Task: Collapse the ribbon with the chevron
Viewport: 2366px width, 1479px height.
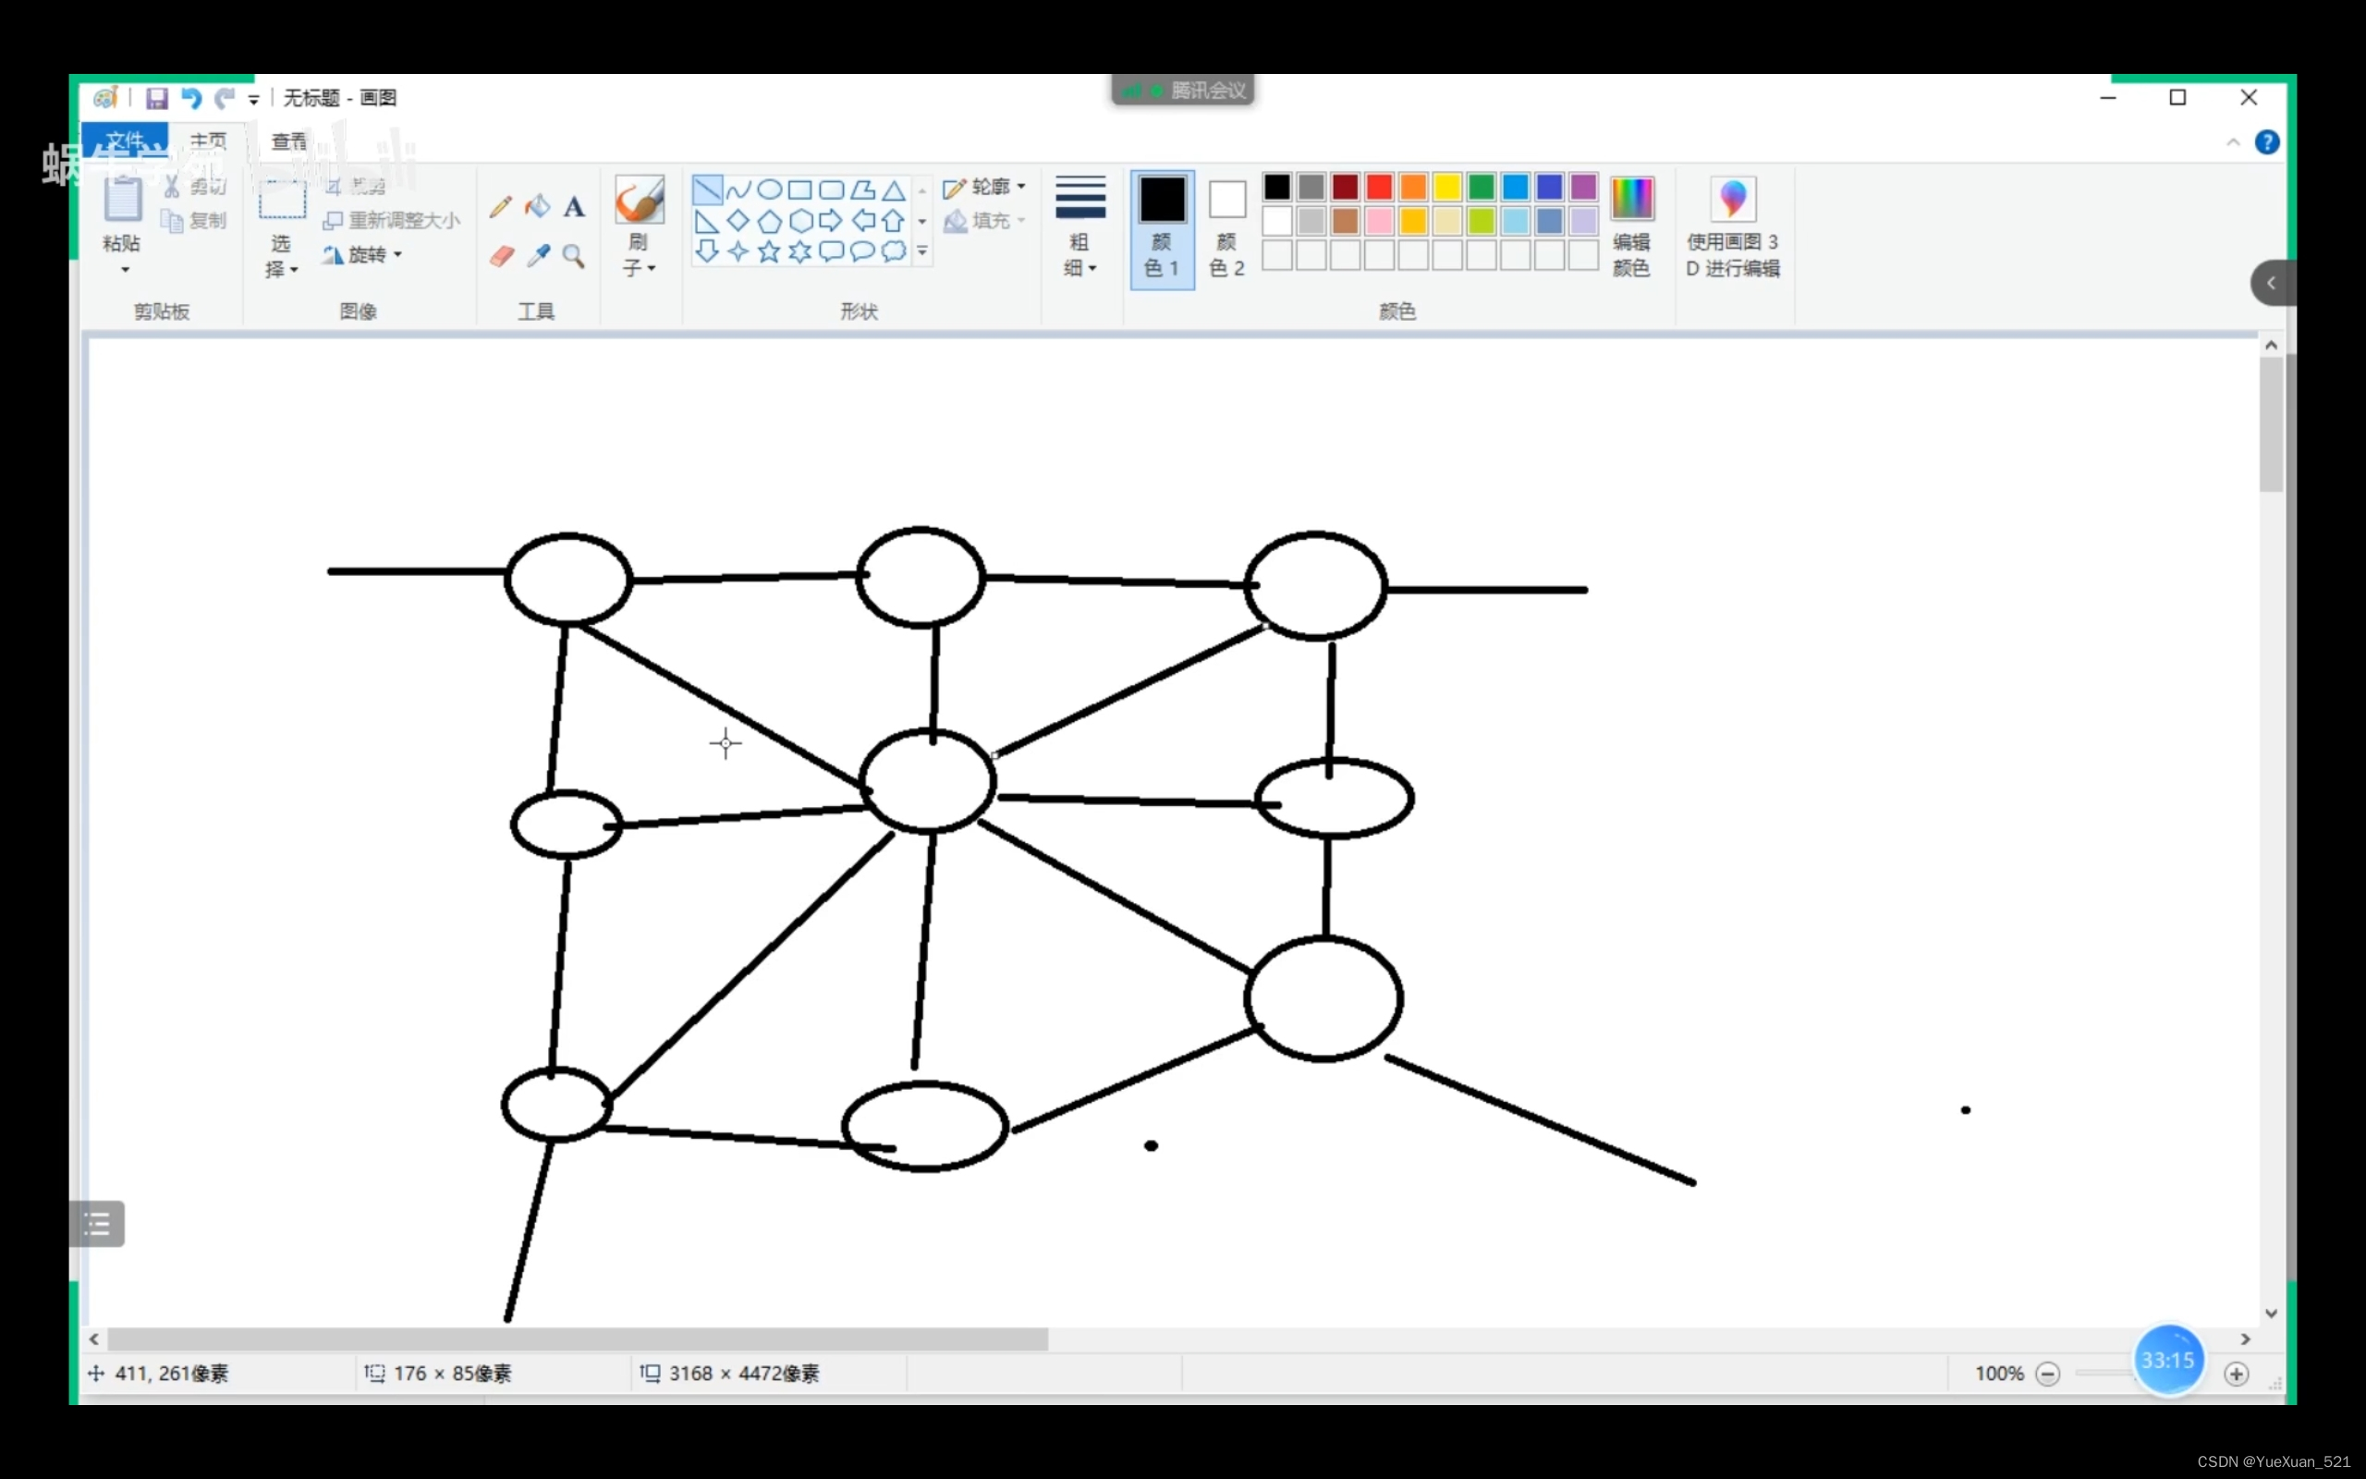Action: 2233,142
